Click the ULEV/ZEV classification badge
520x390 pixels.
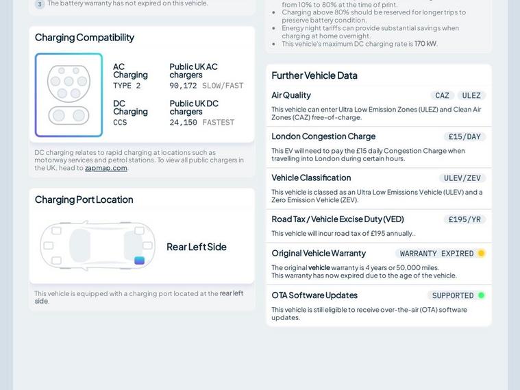[462, 178]
